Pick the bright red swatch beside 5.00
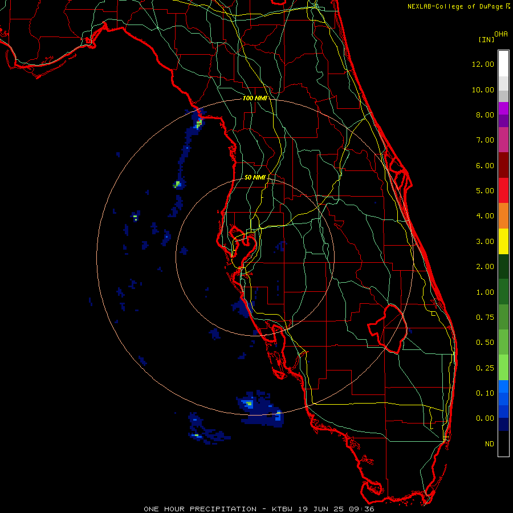The height and width of the screenshot is (513, 513). point(503,190)
